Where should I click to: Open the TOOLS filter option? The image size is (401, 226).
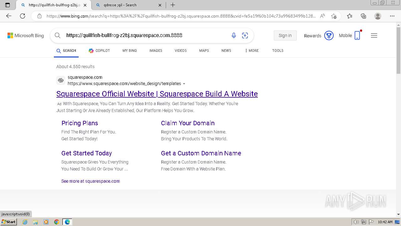[x=278, y=51]
